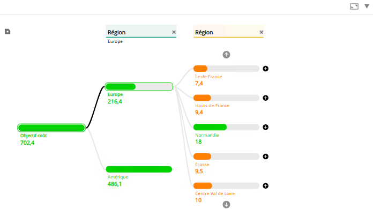Expand the Normandie node with plus icon
373x209 pixels.
point(265,127)
